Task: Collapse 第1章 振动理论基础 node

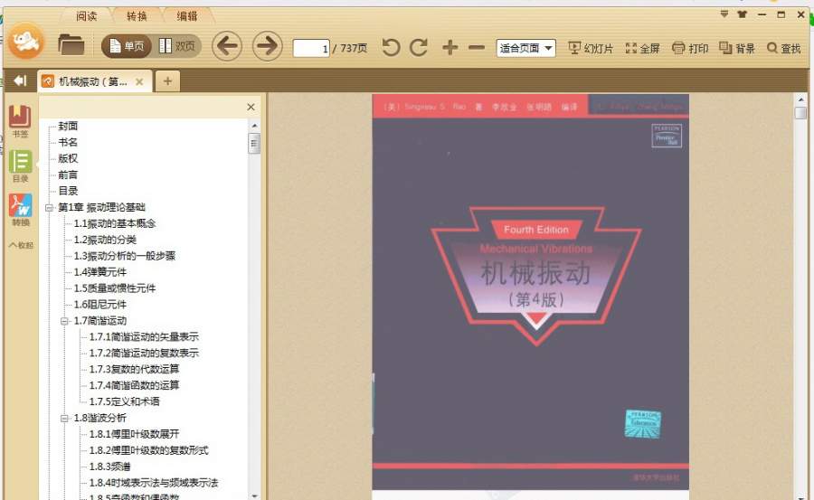Action: 50,208
